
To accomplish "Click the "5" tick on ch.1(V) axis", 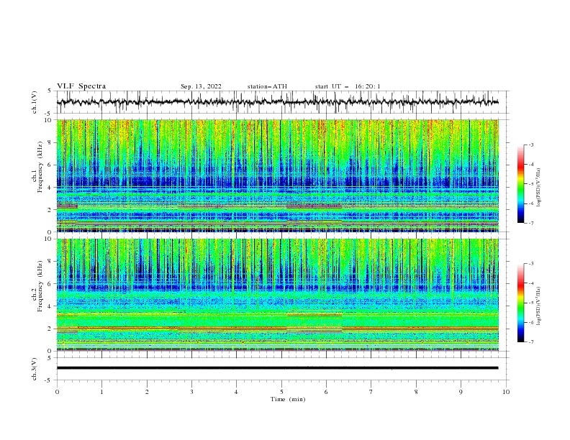I will [50, 91].
